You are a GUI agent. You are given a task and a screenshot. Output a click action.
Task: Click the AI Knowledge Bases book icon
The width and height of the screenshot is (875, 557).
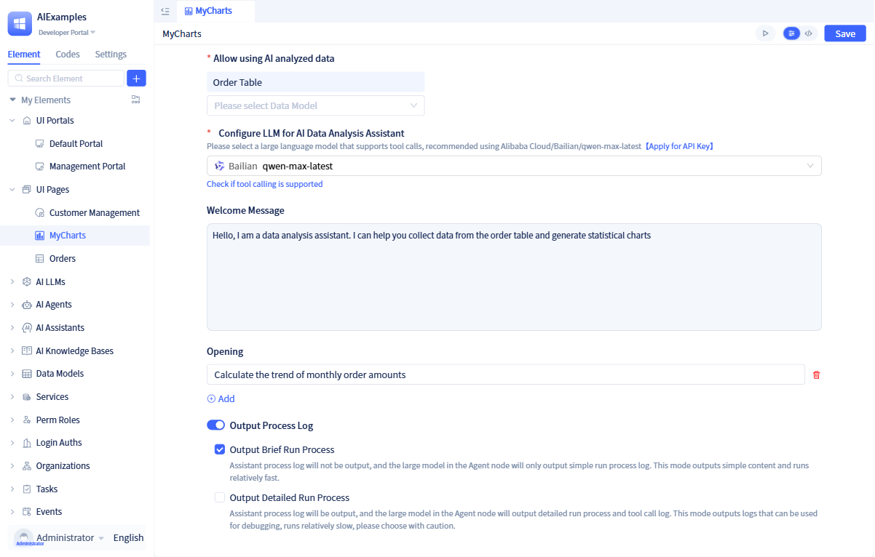point(27,351)
